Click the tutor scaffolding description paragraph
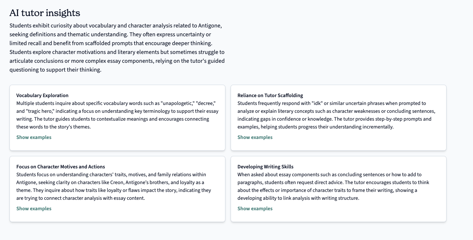This screenshot has width=473, height=240. [336, 115]
